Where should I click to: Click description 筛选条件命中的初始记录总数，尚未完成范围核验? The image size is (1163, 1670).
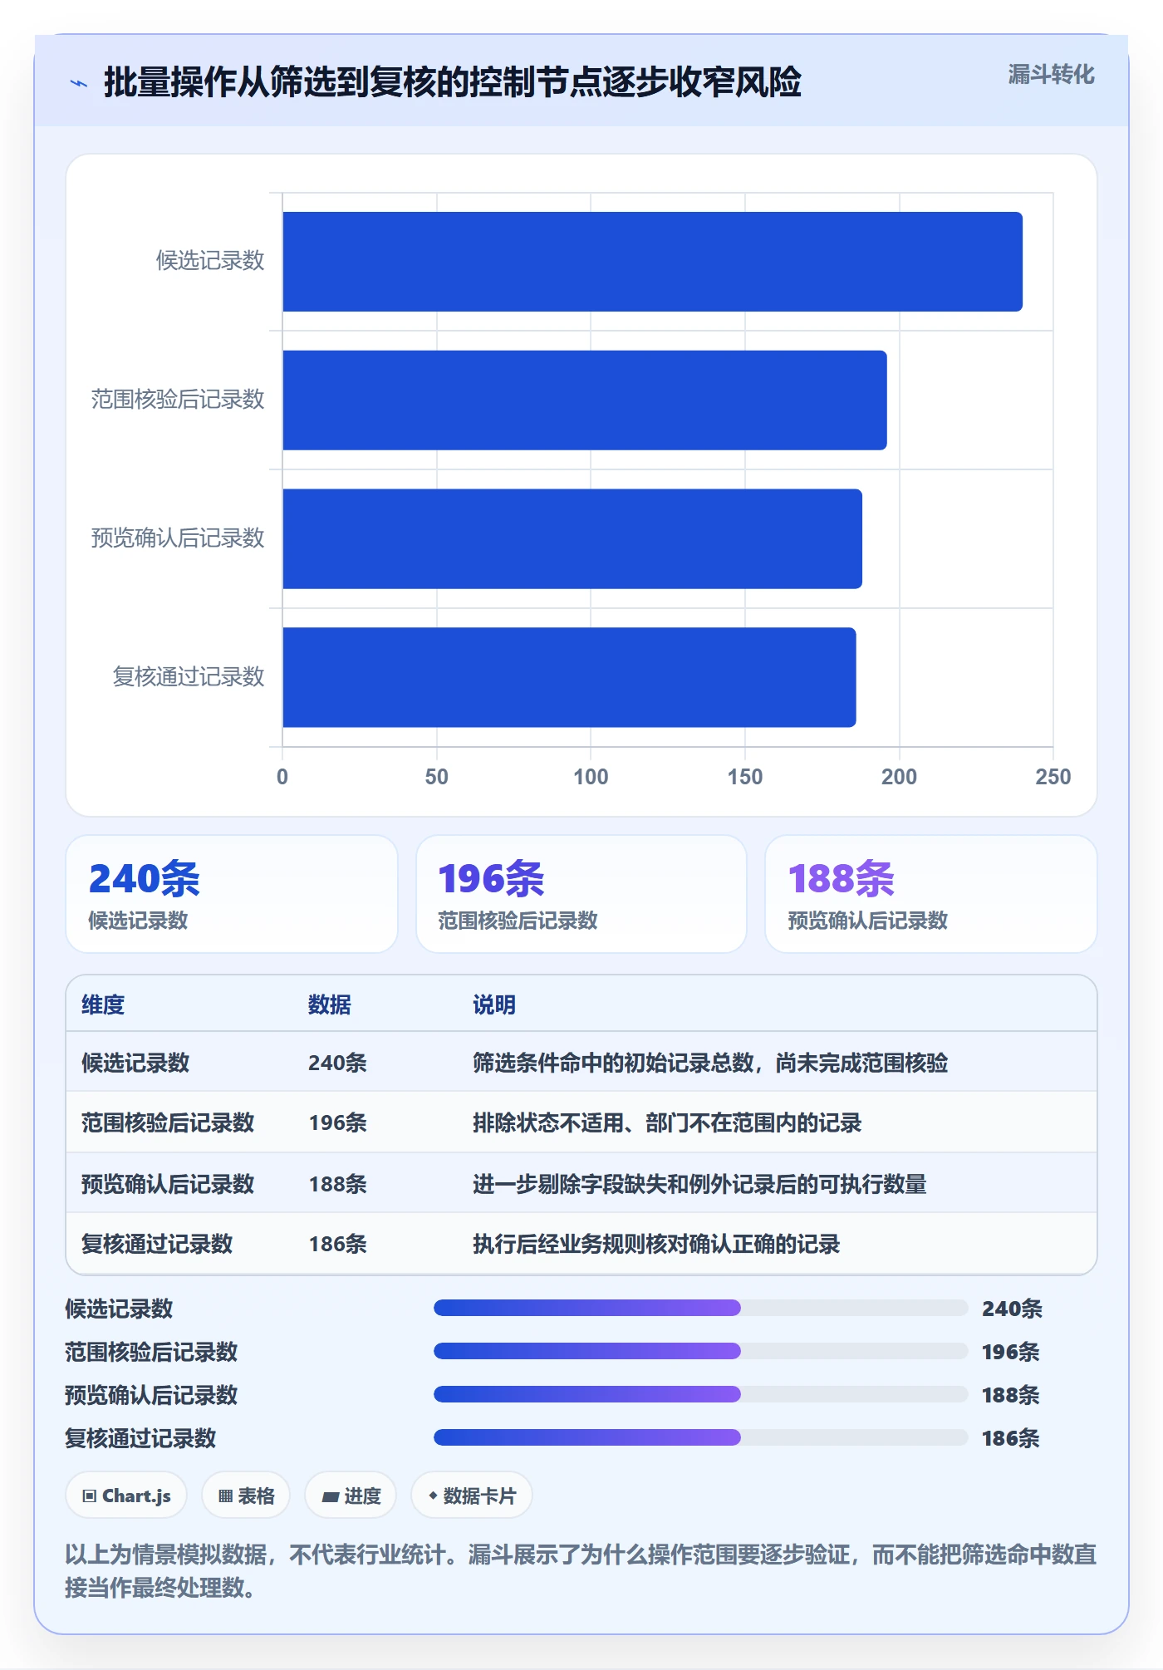pyautogui.click(x=710, y=1063)
